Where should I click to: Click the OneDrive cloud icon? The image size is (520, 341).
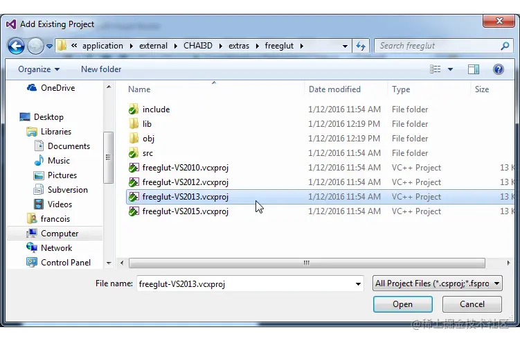pyautogui.click(x=32, y=87)
